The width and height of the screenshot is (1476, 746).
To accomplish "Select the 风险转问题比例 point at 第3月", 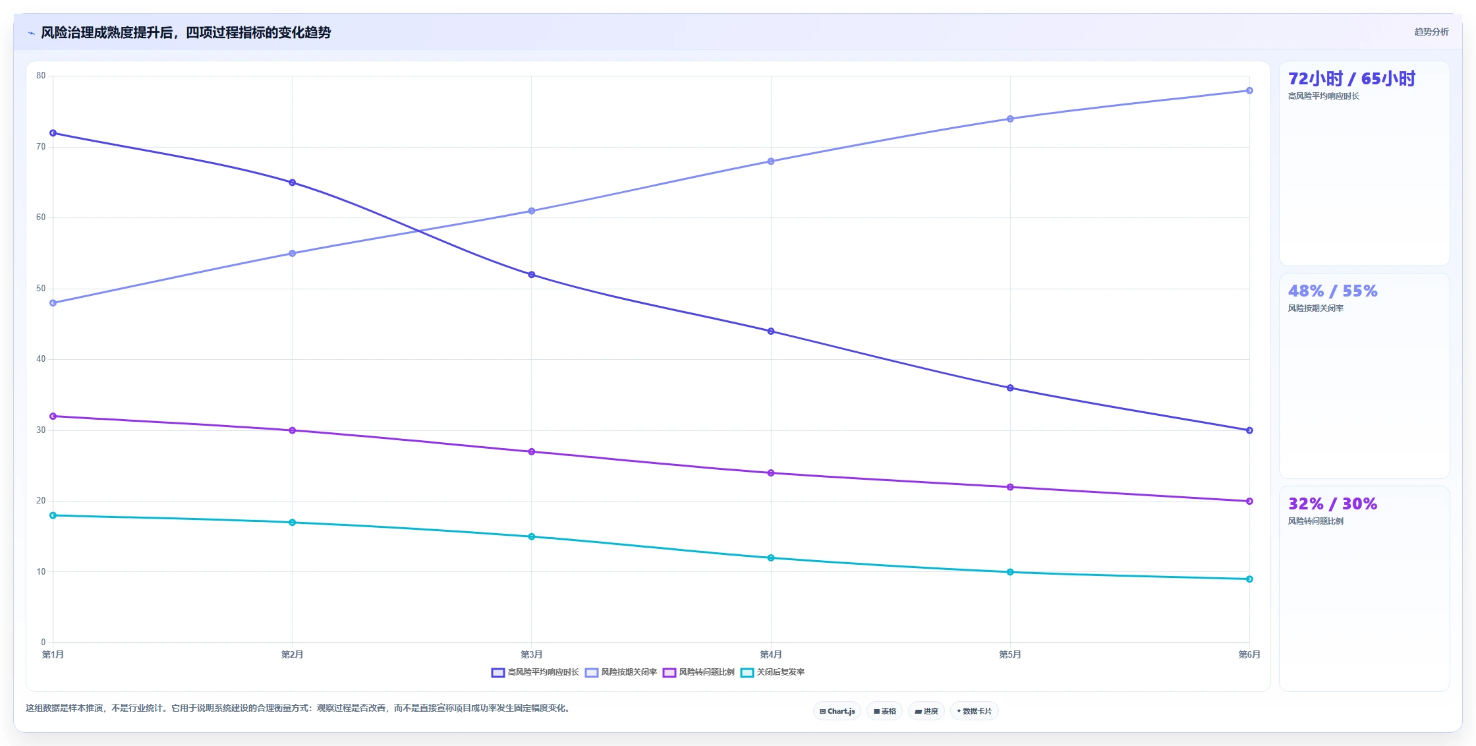I will [532, 452].
